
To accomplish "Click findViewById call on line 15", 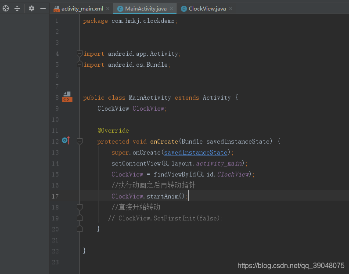I will pyautogui.click(x=175, y=174).
